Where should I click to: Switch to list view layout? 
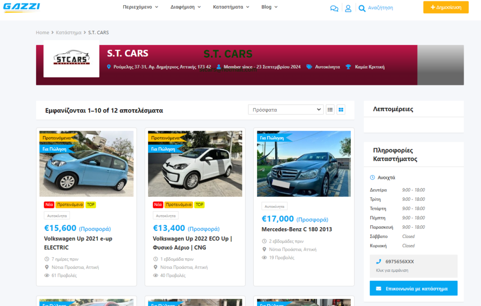click(x=330, y=109)
